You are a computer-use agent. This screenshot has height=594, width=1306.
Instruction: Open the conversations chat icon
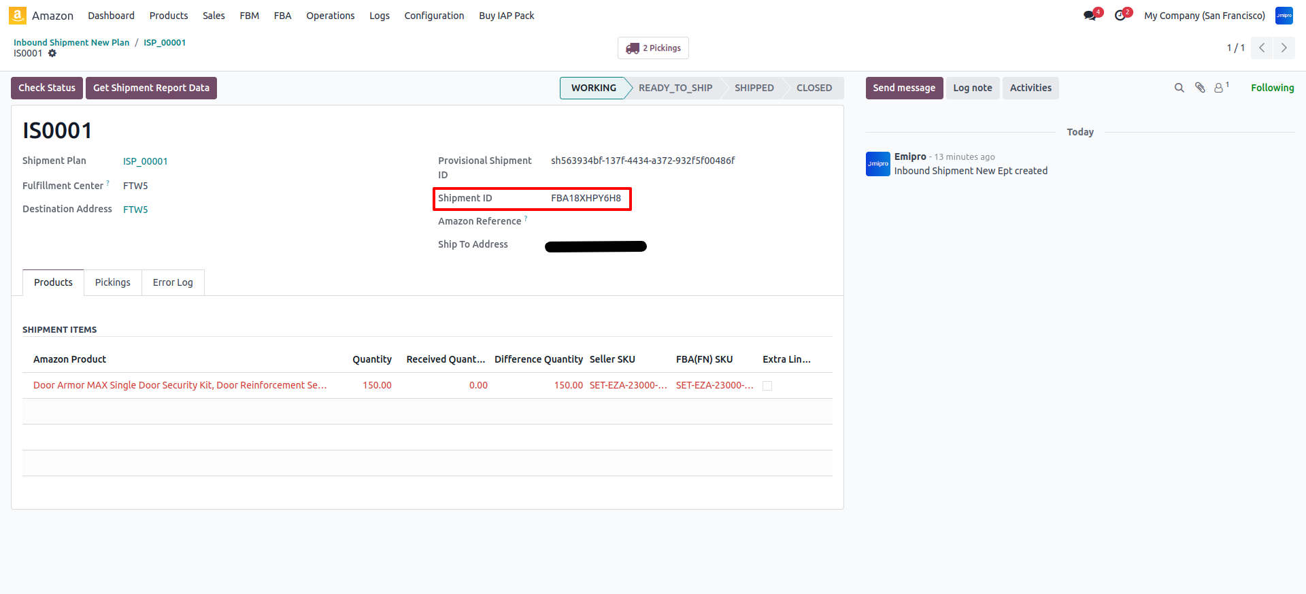[x=1090, y=16]
